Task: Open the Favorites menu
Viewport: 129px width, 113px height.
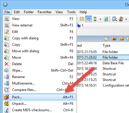Action: click(44, 12)
